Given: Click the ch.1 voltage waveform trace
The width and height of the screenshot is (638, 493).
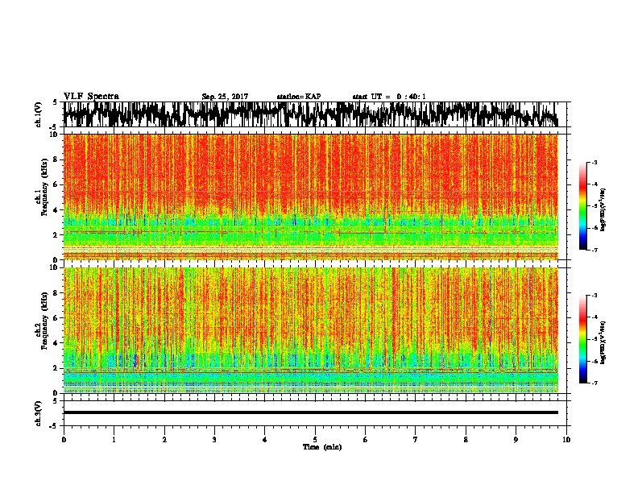Looking at the screenshot, I should (310, 114).
